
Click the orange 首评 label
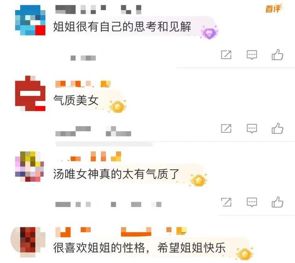point(273,9)
